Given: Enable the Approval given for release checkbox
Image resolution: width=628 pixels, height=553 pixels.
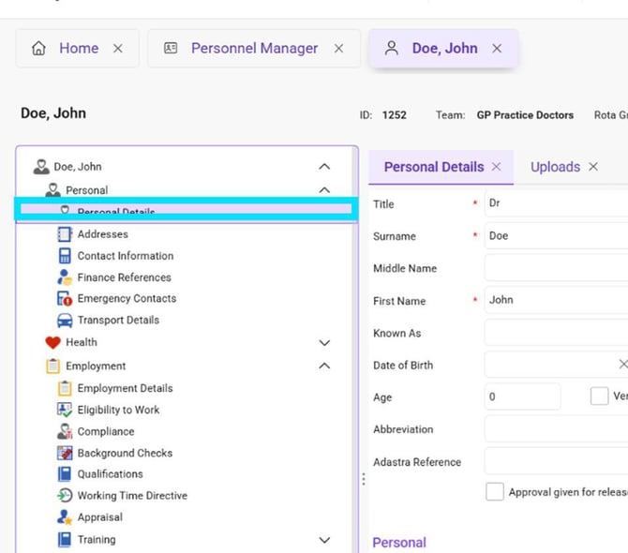Looking at the screenshot, I should point(495,491).
